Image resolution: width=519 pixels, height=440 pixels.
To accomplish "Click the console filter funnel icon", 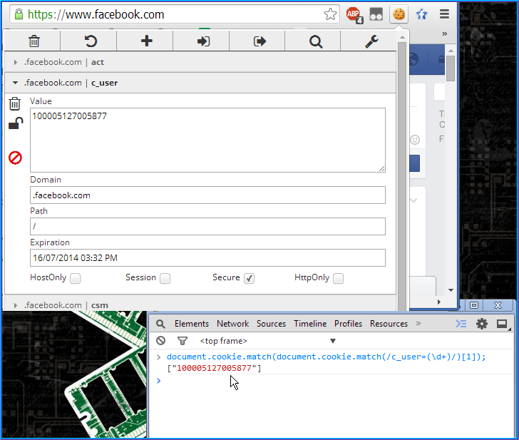I will (x=183, y=341).
